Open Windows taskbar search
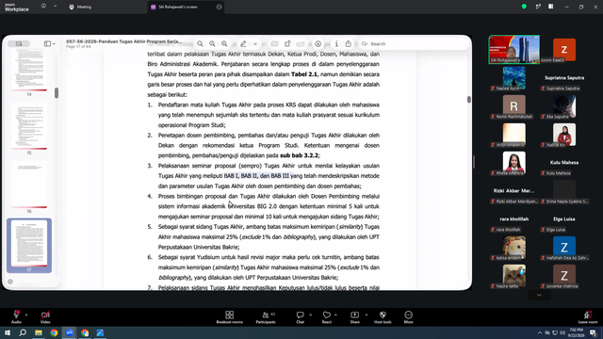Screen dimensions: 603x339 (x=23, y=332)
